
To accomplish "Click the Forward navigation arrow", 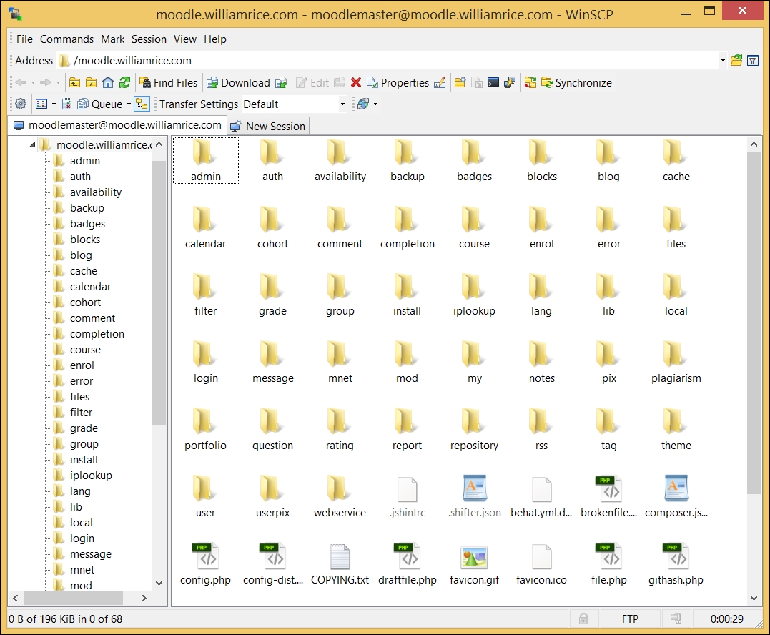I will click(x=46, y=82).
